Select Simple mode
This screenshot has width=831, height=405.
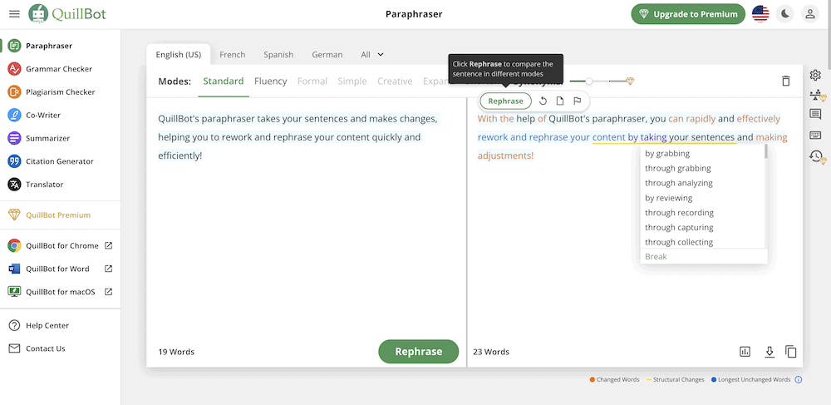click(352, 81)
